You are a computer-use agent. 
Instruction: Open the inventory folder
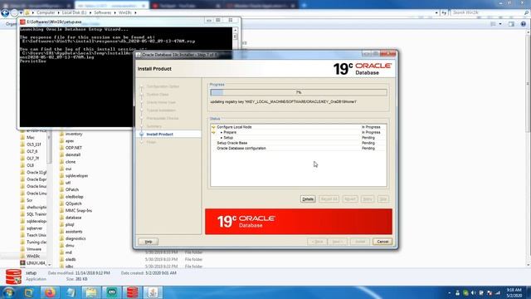tap(74, 134)
